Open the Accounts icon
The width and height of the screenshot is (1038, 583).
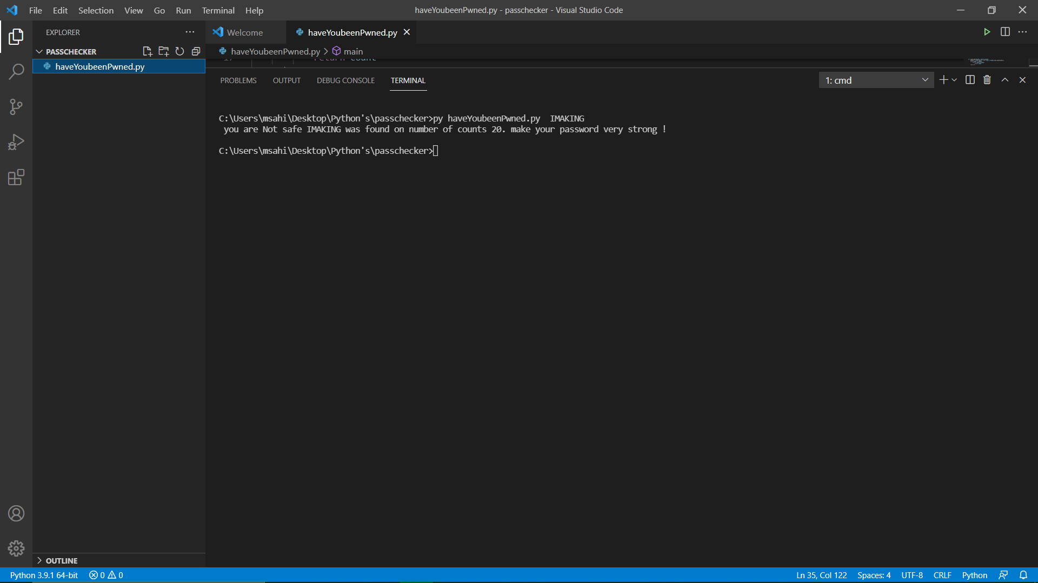point(16,513)
